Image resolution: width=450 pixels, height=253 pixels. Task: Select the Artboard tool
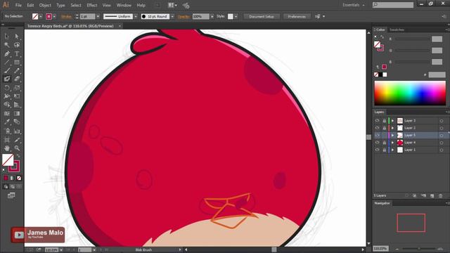tap(7, 140)
